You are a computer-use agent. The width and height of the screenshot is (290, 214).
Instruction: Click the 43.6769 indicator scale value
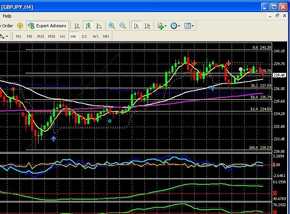click(x=279, y=199)
